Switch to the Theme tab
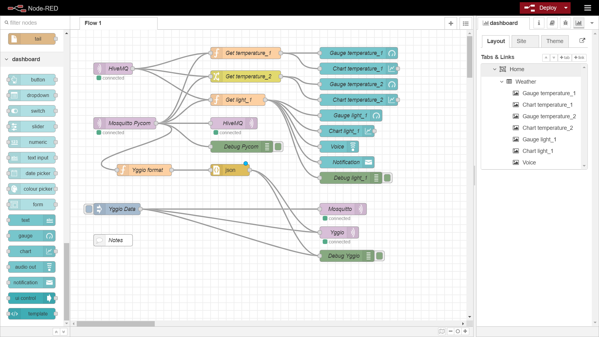This screenshot has height=337, width=599. pos(555,41)
